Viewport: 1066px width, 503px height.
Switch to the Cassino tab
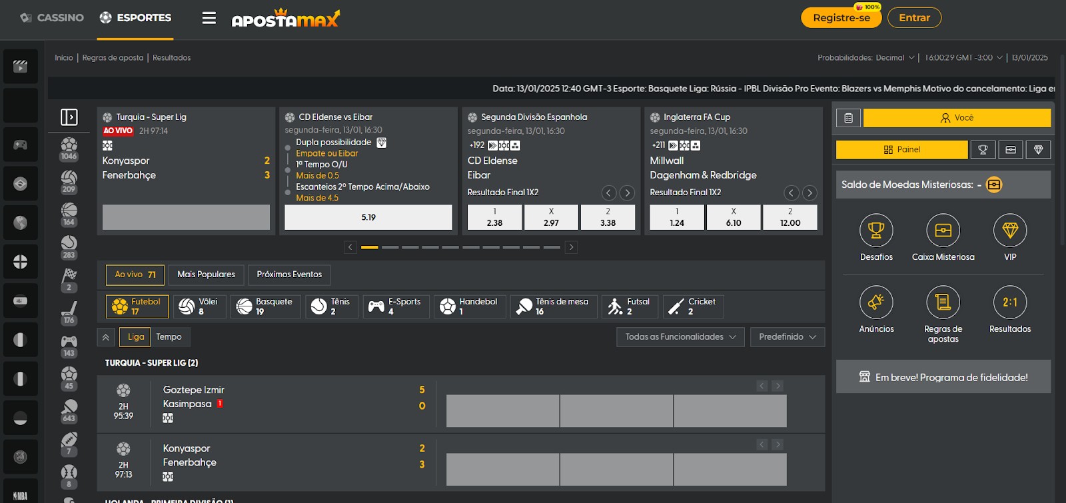(x=52, y=18)
